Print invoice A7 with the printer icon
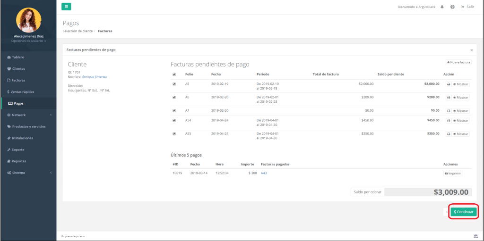The image size is (484, 241). click(449, 111)
